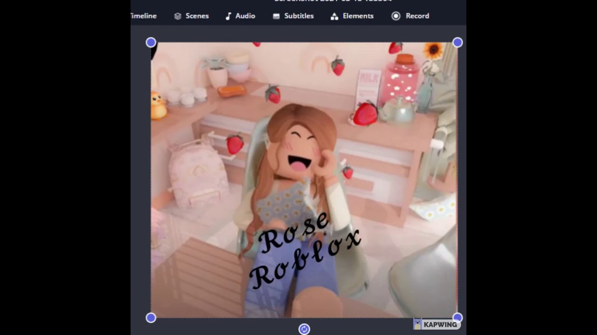Screen dimensions: 597x335
Task: Click the top-right resize handle
Action: 458,42
